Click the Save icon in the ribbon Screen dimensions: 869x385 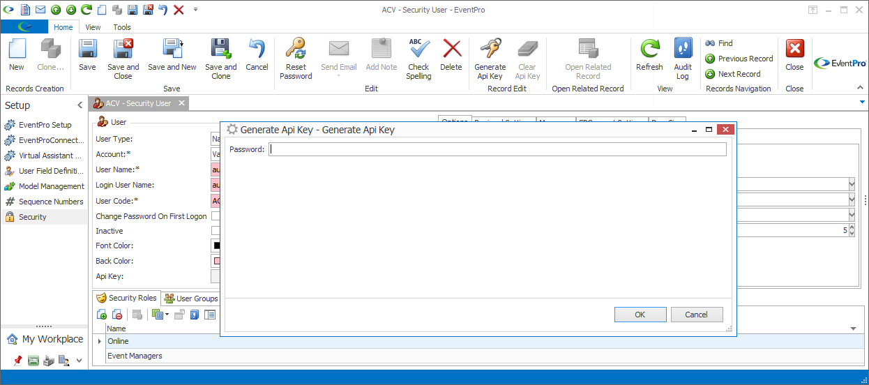coord(87,49)
